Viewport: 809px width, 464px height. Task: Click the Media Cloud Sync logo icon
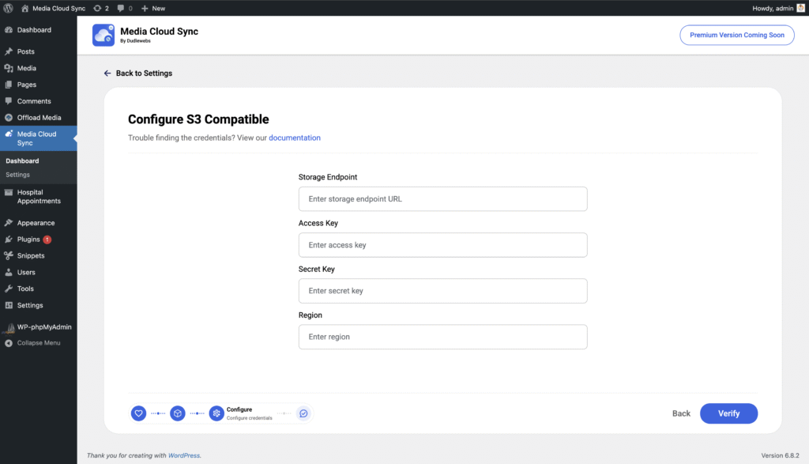[x=103, y=35]
